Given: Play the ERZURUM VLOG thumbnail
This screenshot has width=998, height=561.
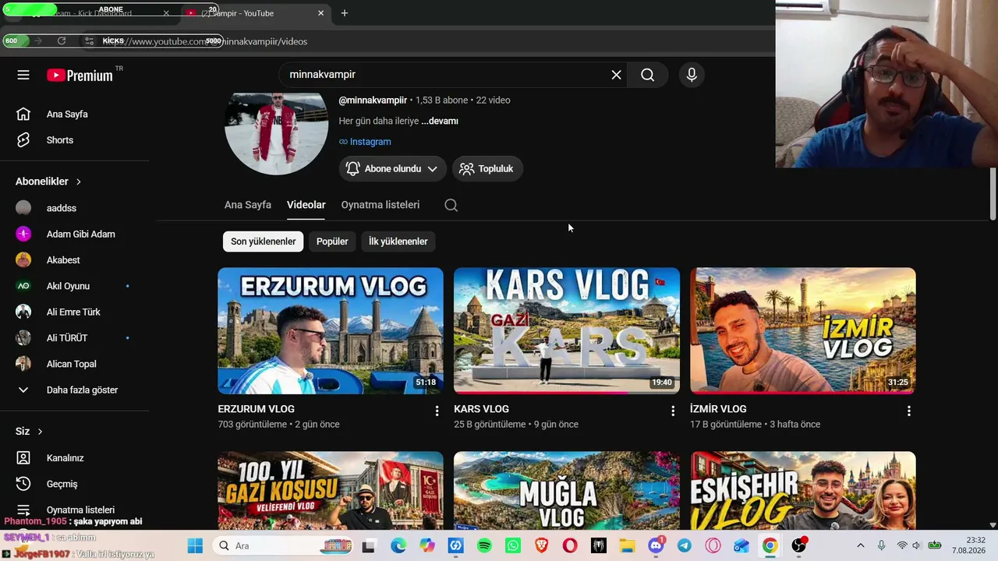Looking at the screenshot, I should [331, 330].
